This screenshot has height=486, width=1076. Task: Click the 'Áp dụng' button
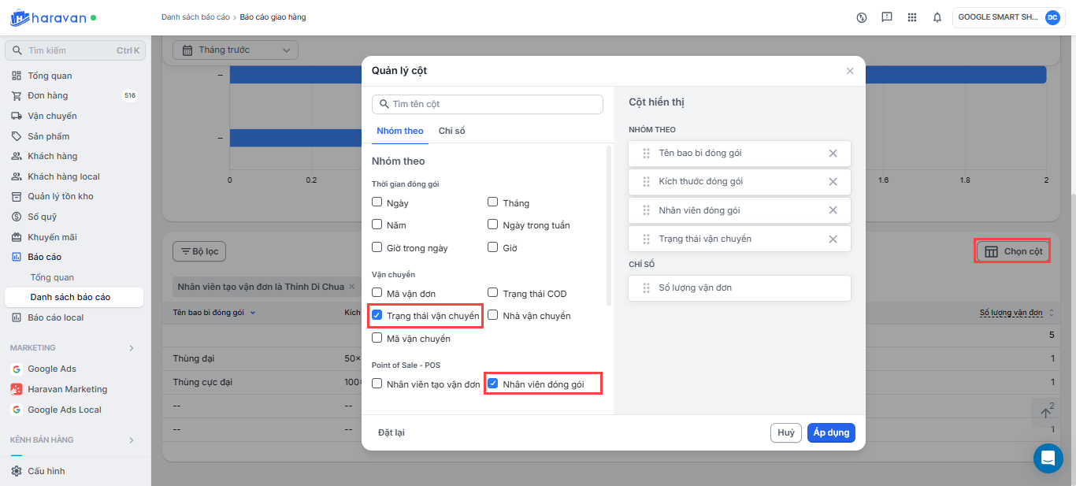tap(830, 432)
